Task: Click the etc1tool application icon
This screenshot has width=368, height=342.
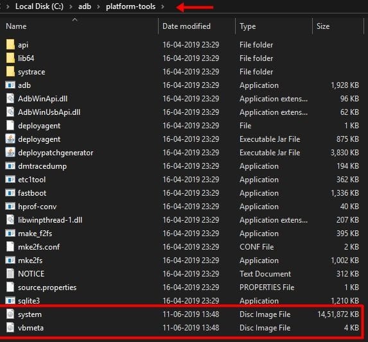Action: click(10, 179)
